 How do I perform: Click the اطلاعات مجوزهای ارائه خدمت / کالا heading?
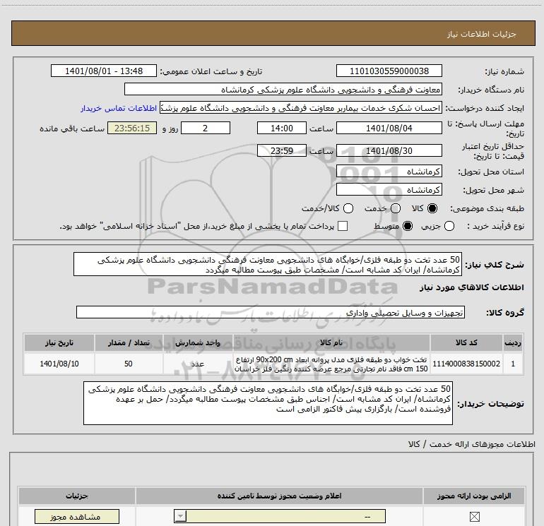[x=472, y=444]
